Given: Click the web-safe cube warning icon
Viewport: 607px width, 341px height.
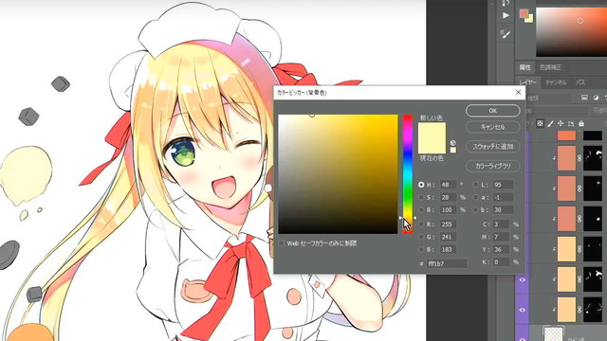Looking at the screenshot, I should pos(453,143).
